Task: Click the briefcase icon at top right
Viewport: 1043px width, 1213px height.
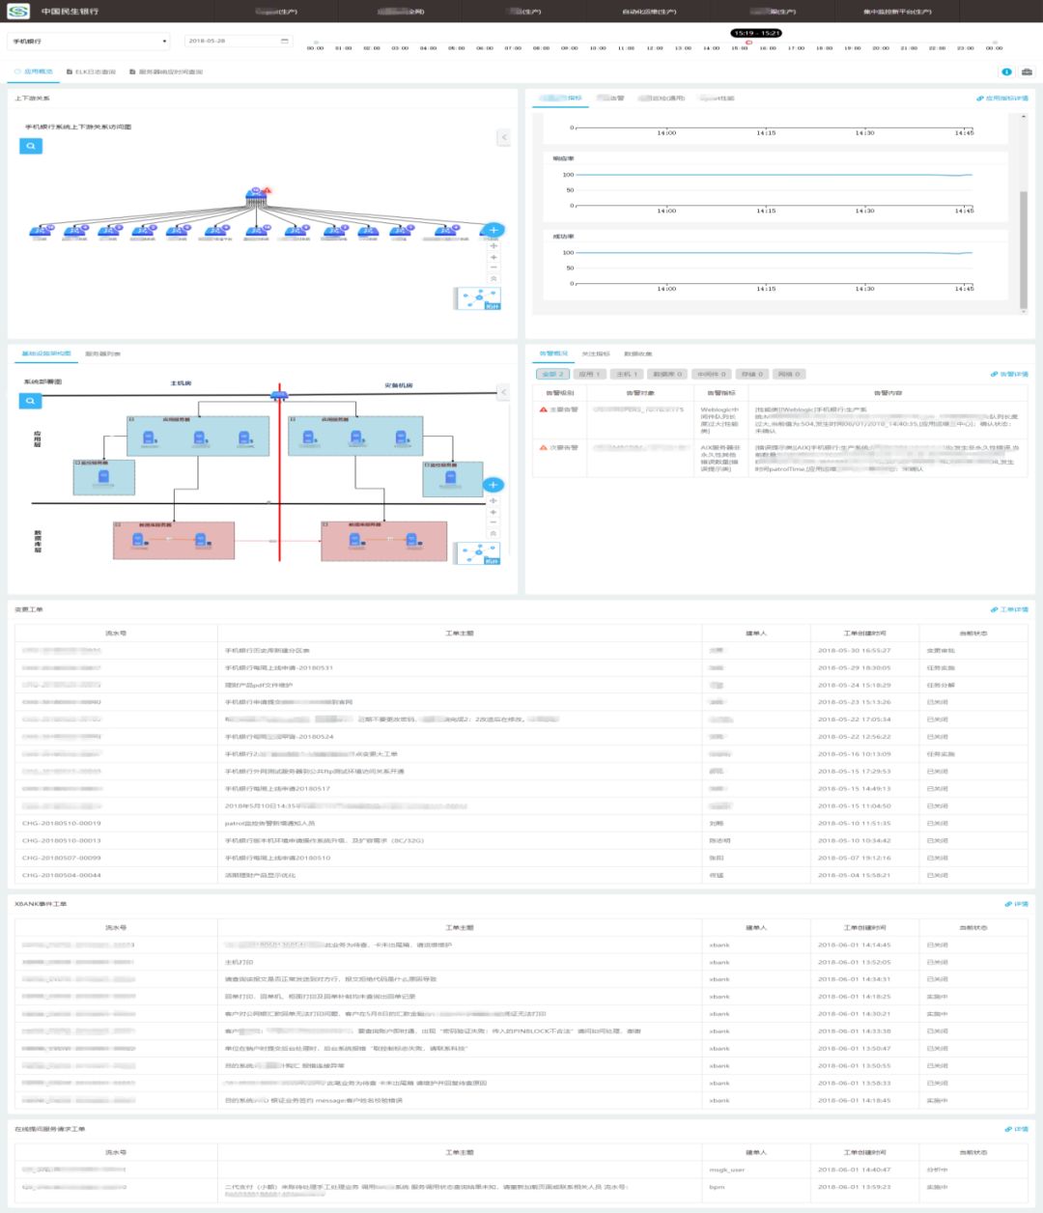Action: 1027,72
